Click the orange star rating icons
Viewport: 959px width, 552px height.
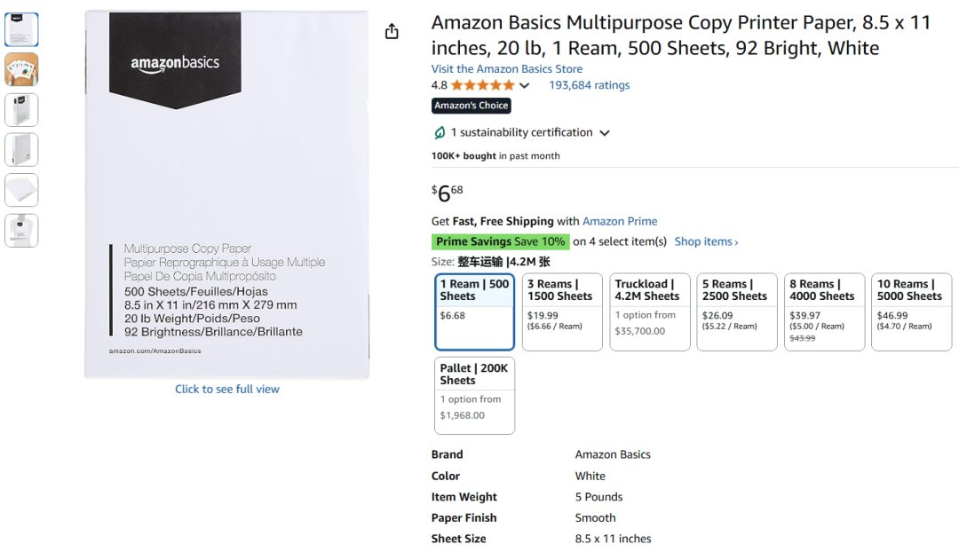pos(482,85)
